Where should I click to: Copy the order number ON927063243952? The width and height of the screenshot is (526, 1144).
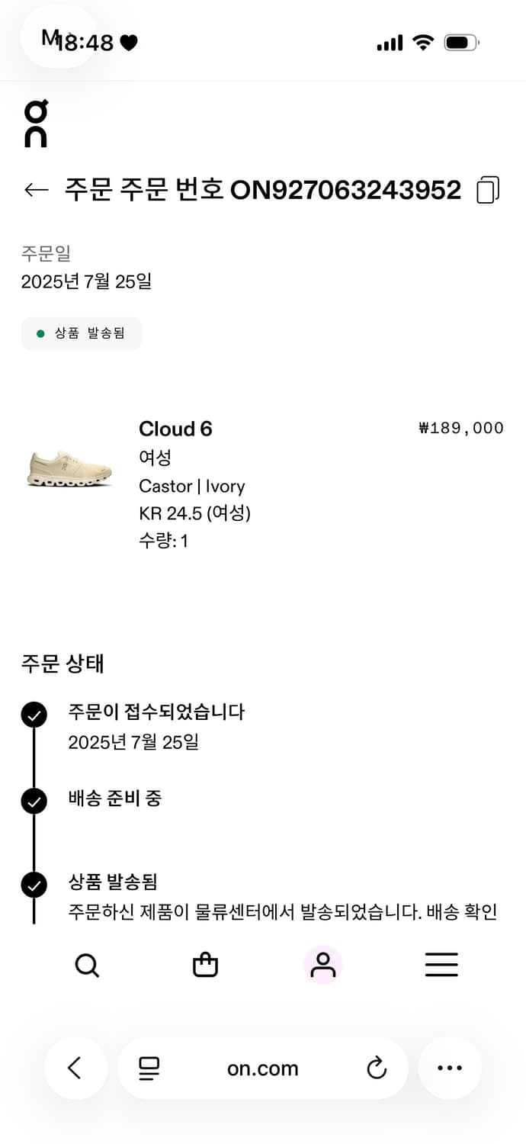[486, 188]
